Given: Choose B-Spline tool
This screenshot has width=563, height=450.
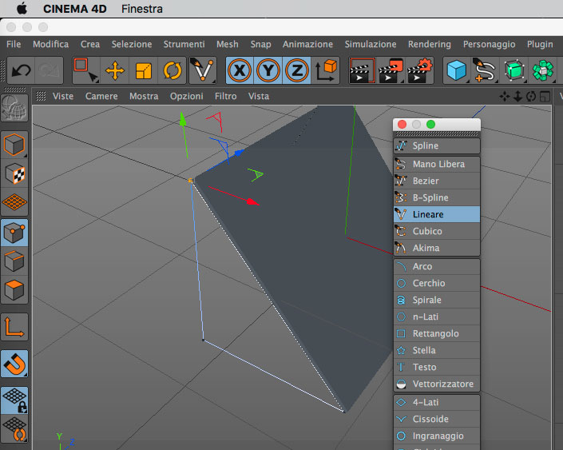Looking at the screenshot, I should 437,197.
